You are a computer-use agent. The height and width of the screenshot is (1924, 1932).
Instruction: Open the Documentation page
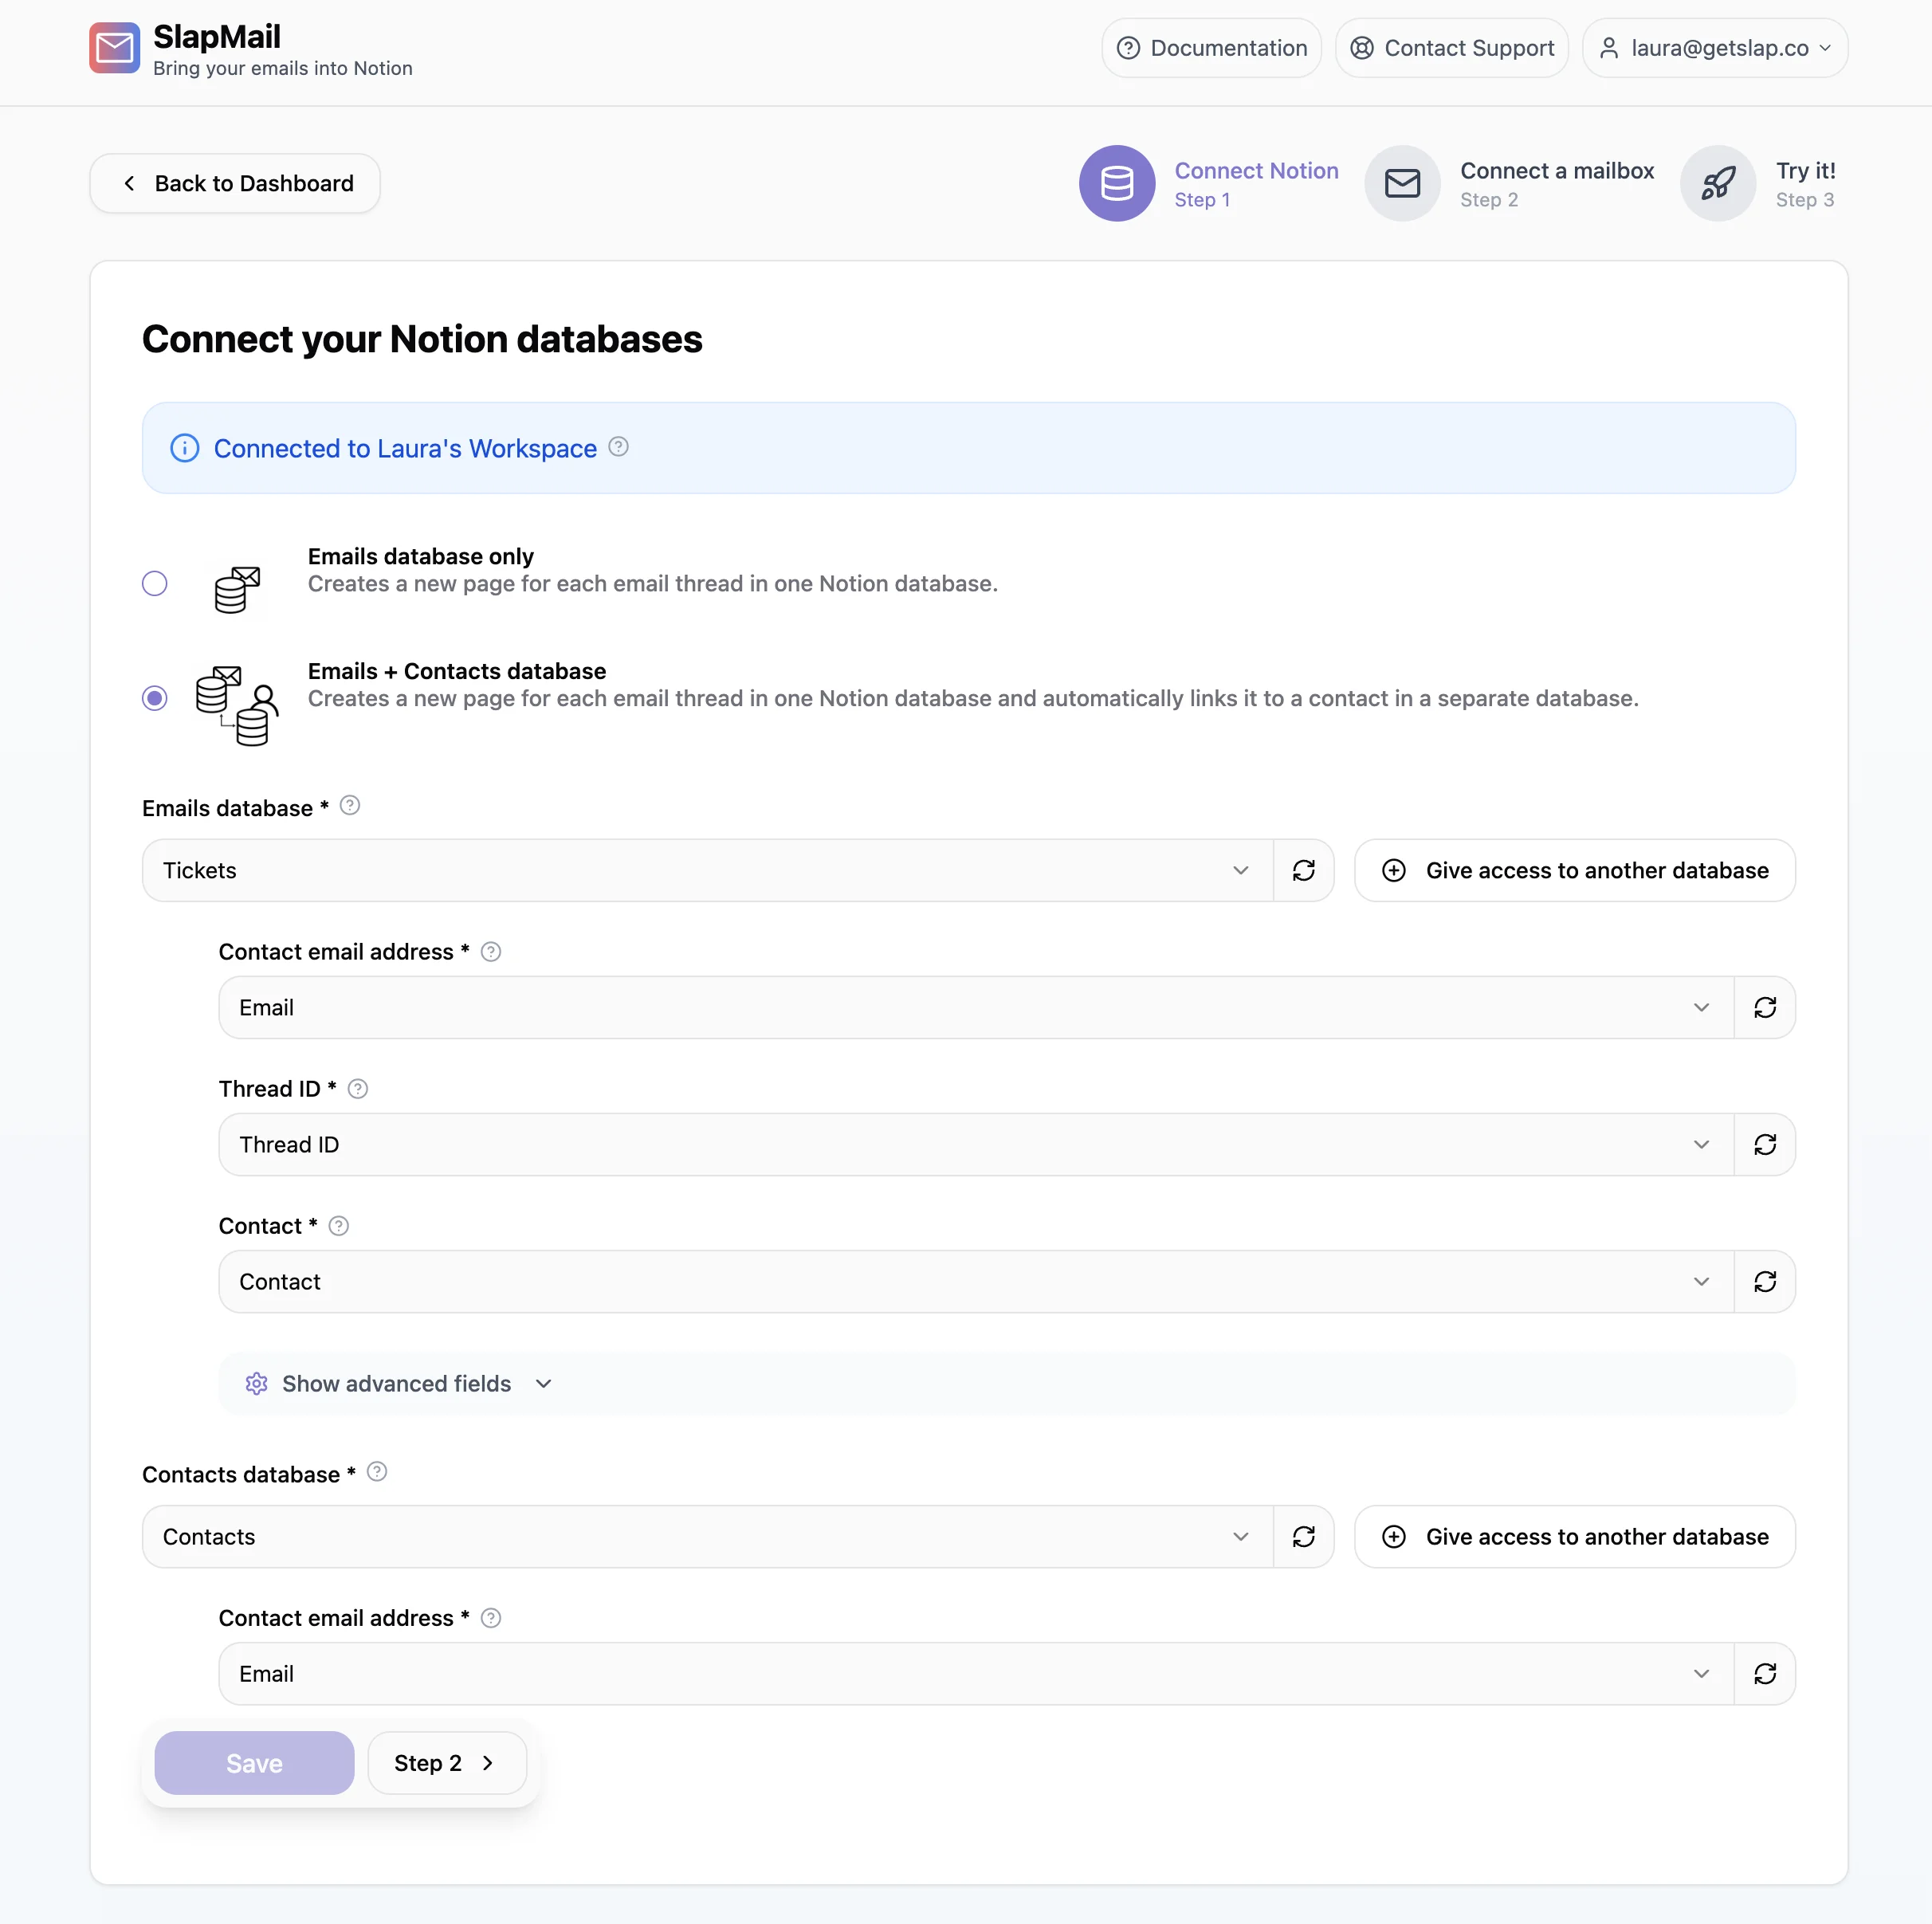(x=1211, y=47)
